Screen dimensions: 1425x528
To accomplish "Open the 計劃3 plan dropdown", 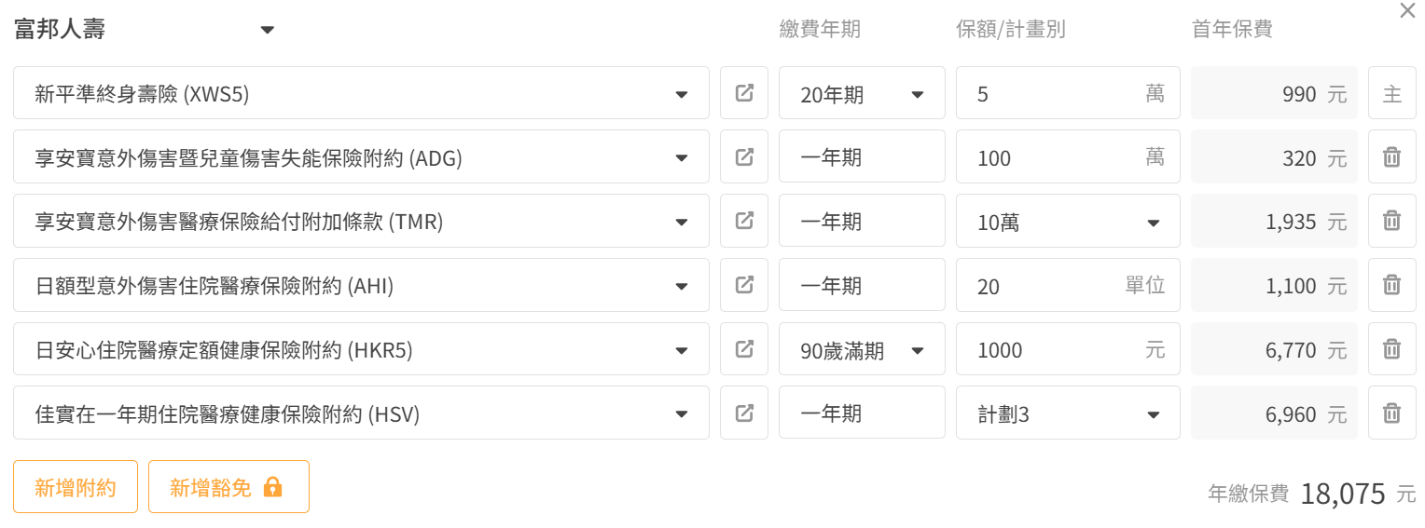I will coord(1068,413).
